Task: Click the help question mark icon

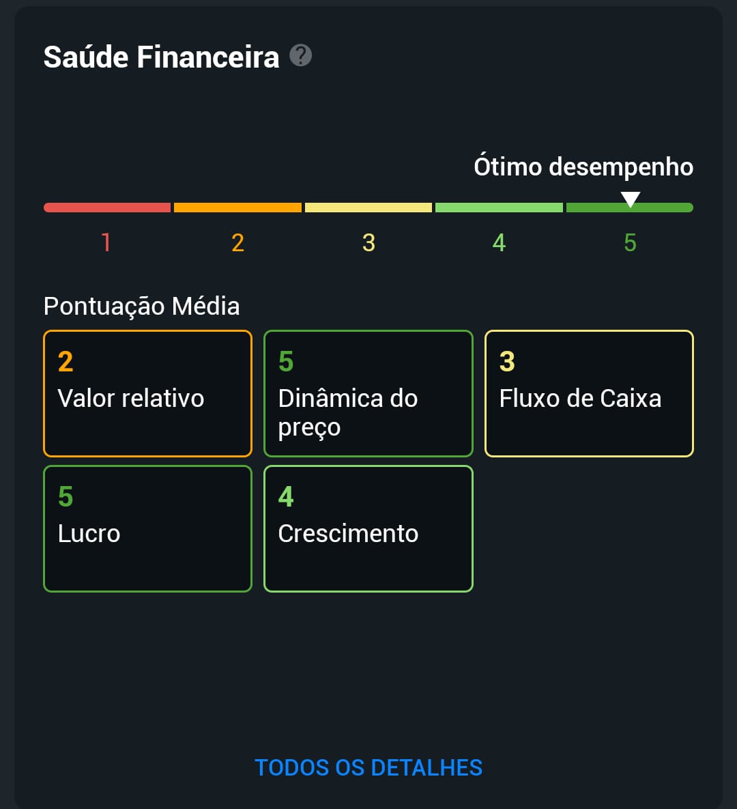Action: [x=300, y=55]
